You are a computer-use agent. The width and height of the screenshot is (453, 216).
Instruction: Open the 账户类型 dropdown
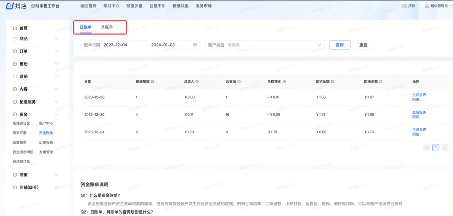[265, 45]
